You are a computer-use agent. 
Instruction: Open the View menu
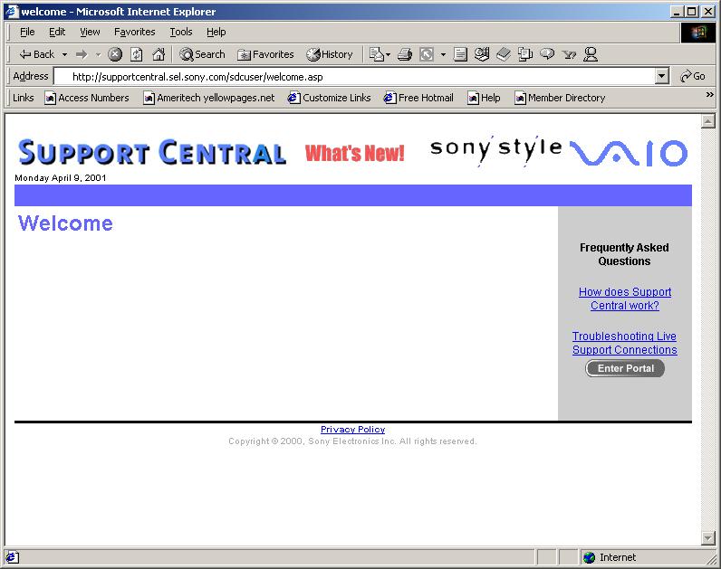click(90, 32)
